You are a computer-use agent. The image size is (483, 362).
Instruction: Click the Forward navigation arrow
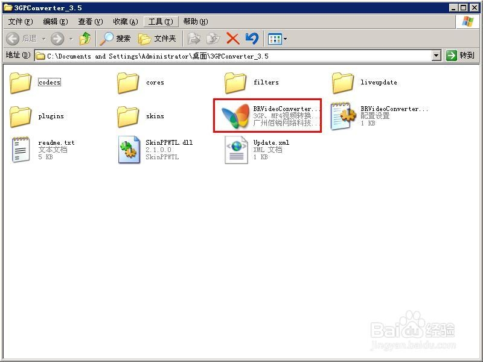[57, 39]
